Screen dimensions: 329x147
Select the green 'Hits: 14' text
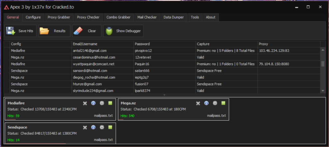pos(13,140)
